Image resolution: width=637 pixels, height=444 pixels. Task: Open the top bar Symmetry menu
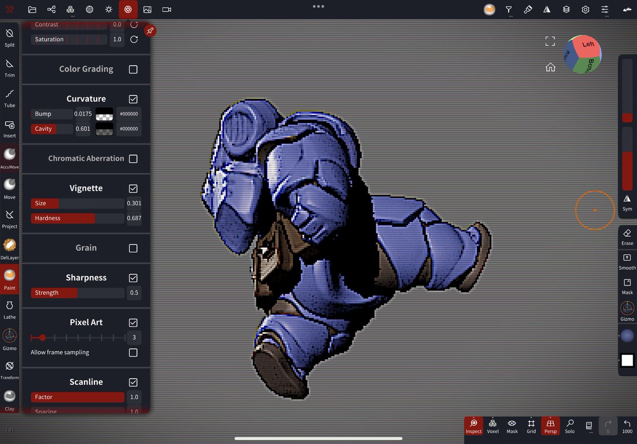click(547, 10)
